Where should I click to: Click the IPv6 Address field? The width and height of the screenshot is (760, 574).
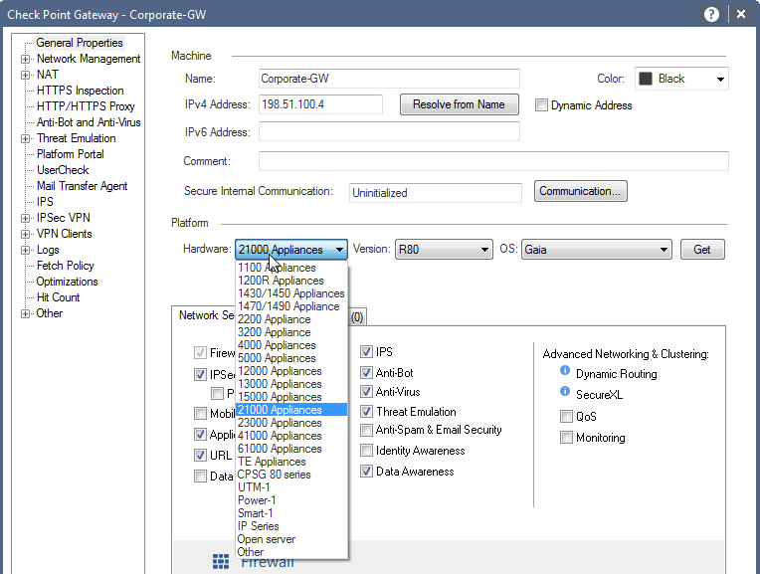pyautogui.click(x=389, y=132)
